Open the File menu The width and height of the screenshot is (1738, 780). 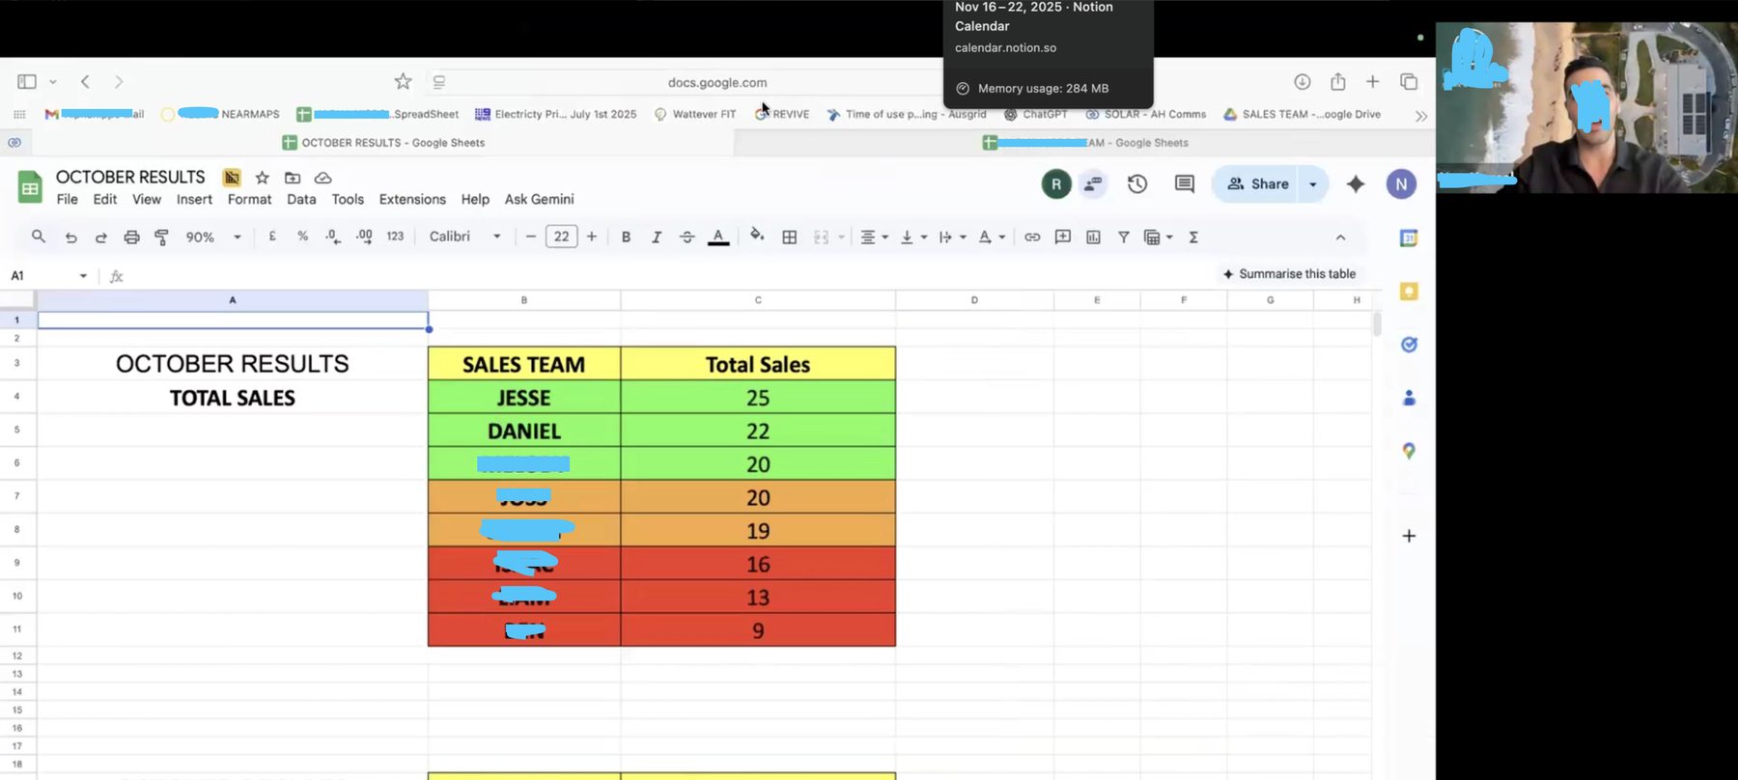pyautogui.click(x=68, y=200)
